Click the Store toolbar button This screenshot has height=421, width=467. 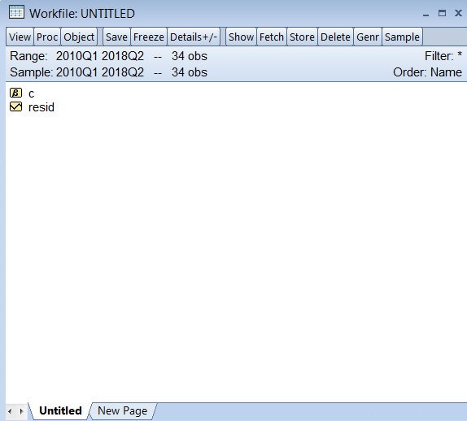click(302, 37)
